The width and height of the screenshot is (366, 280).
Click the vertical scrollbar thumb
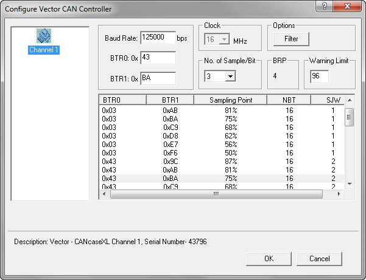[x=350, y=117]
